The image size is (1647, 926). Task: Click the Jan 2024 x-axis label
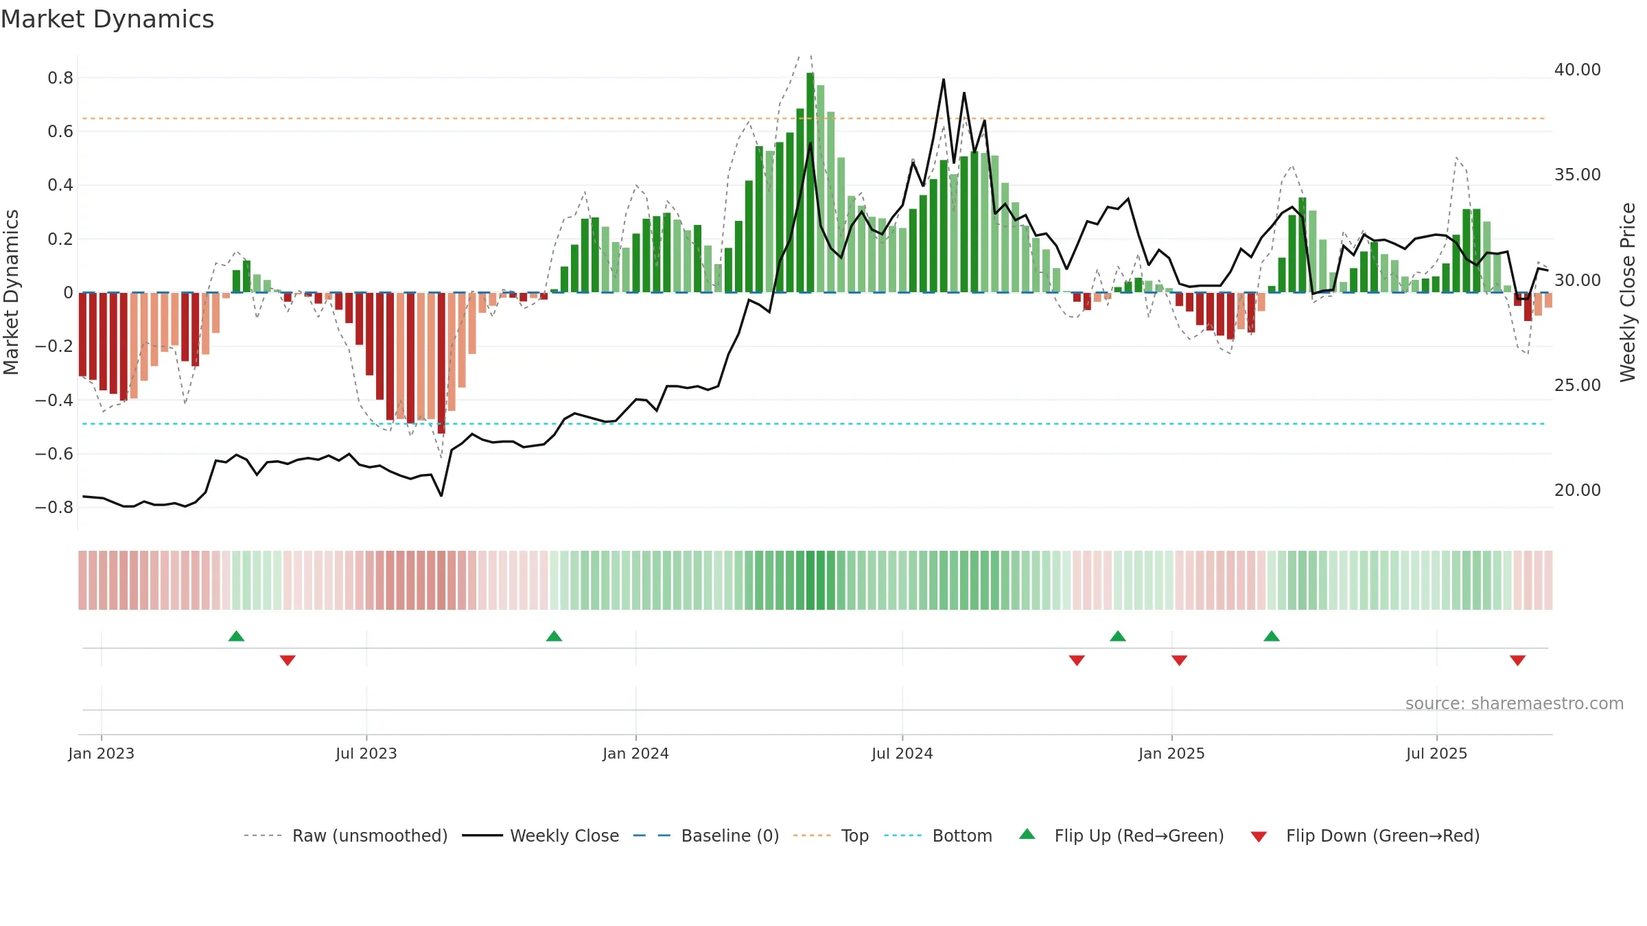[x=635, y=753]
